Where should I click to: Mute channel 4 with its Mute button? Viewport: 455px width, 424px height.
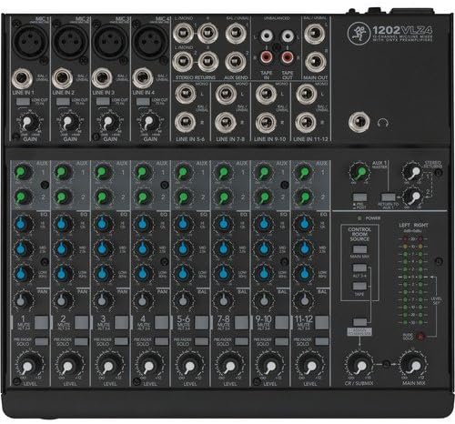161,323
